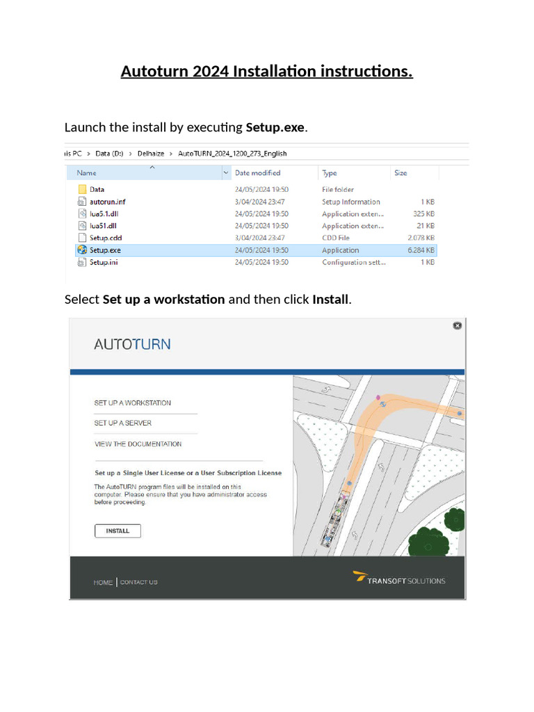This screenshot has height=712, width=534.
Task: Click the Install button
Action: tap(118, 531)
